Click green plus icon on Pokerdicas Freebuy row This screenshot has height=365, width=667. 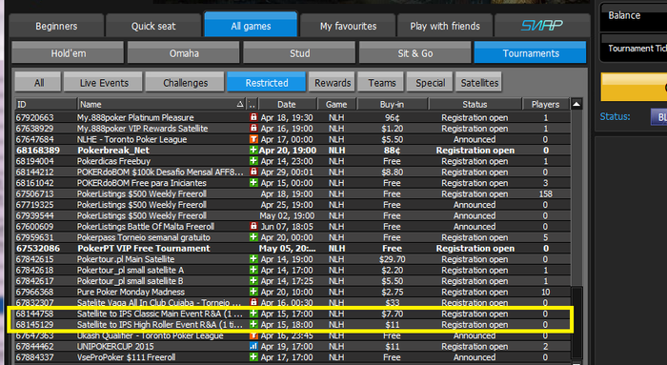coord(253,161)
